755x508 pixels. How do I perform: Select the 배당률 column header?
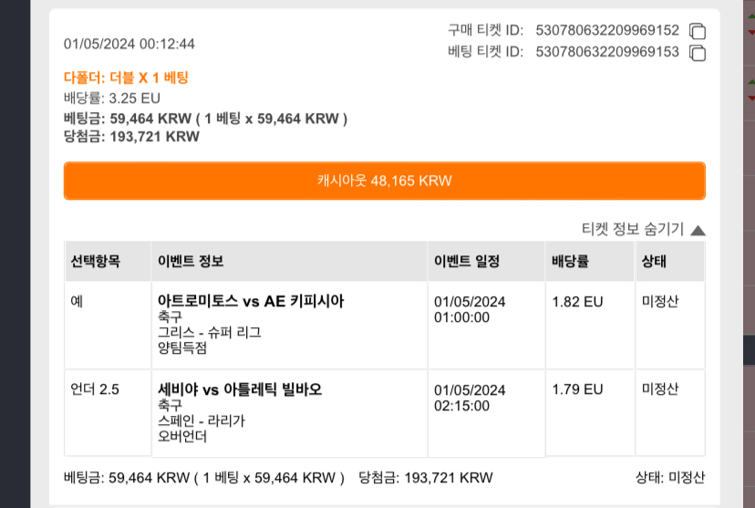[570, 261]
